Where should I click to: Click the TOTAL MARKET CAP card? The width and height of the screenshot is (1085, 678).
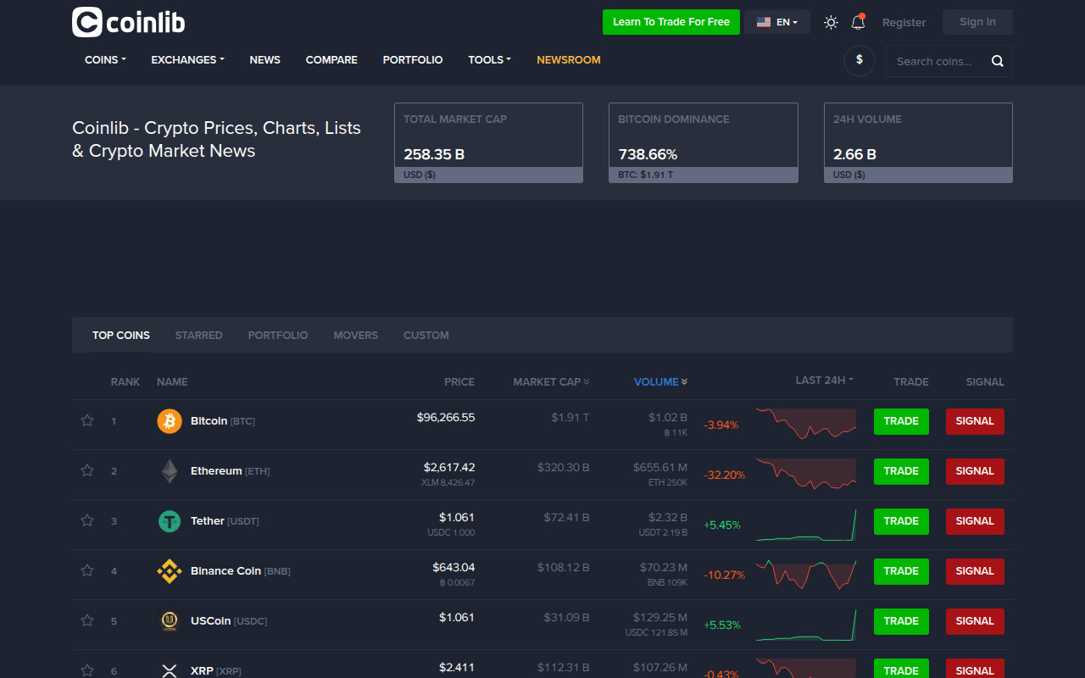point(488,142)
